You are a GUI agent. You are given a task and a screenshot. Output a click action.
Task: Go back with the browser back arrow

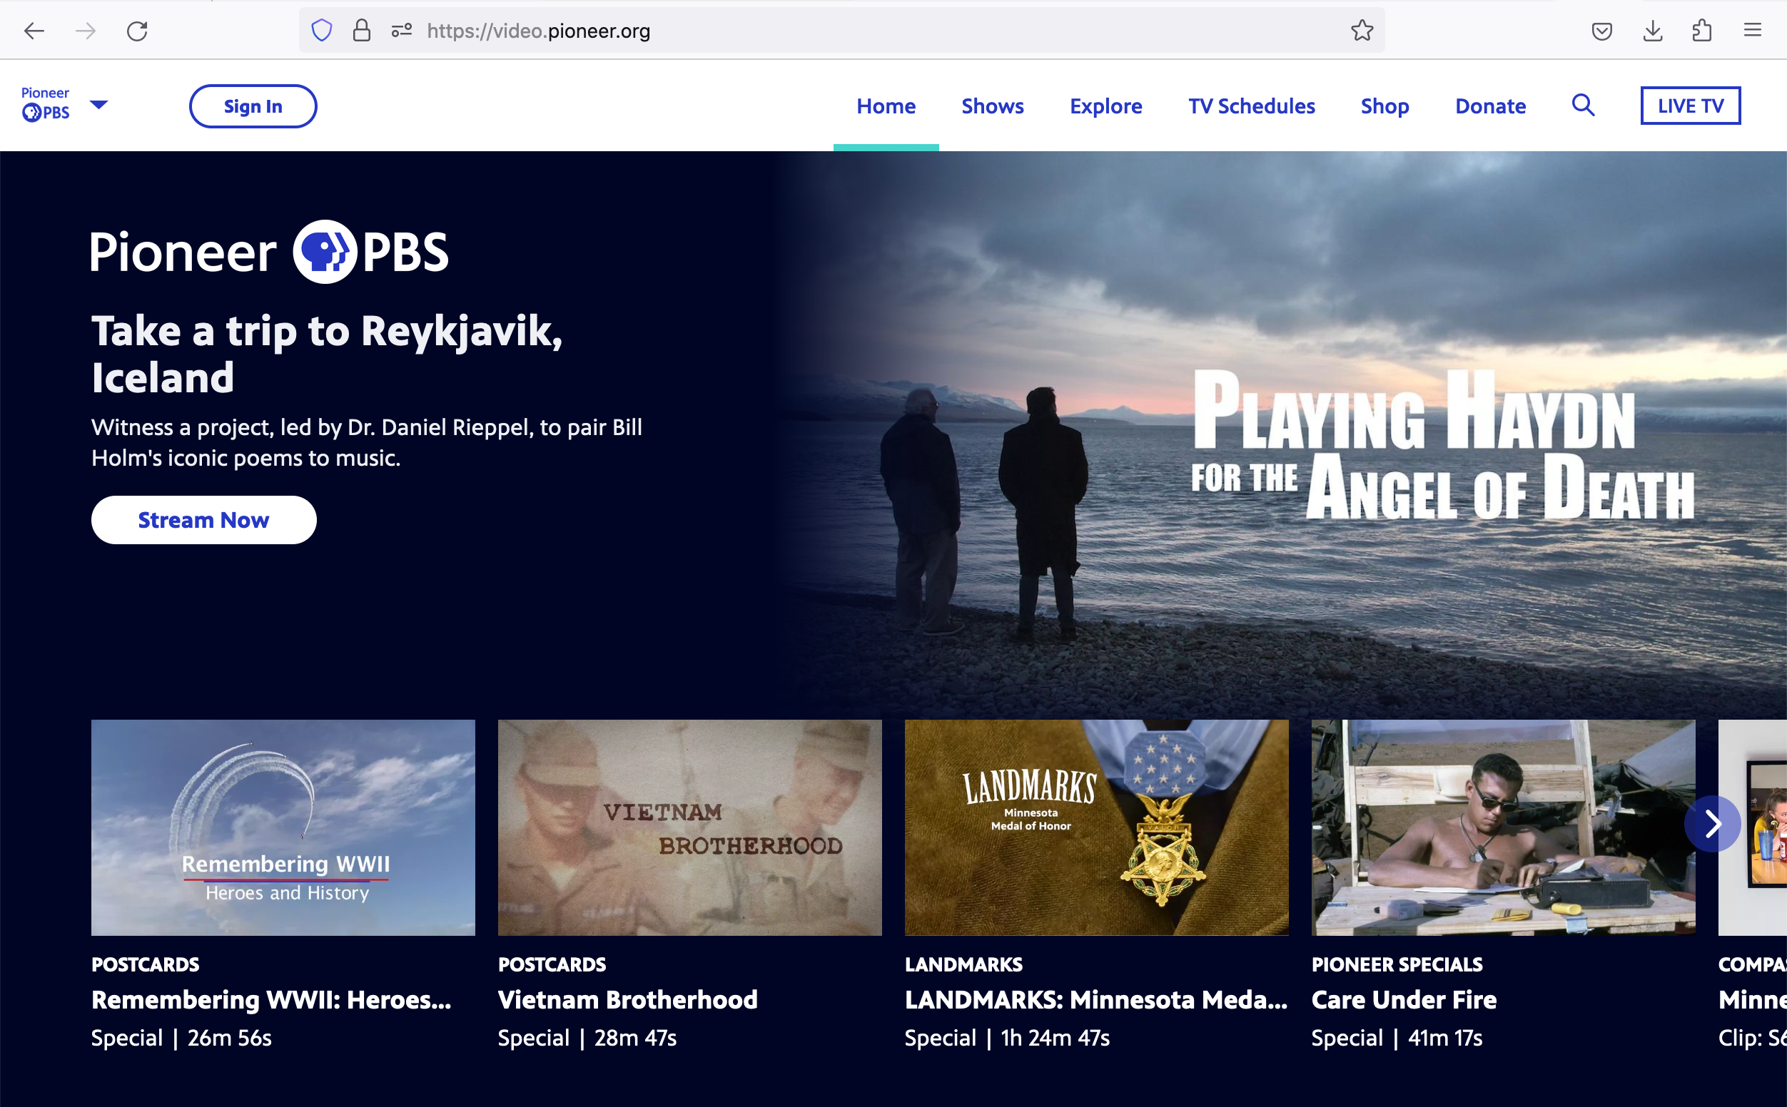pos(34,31)
